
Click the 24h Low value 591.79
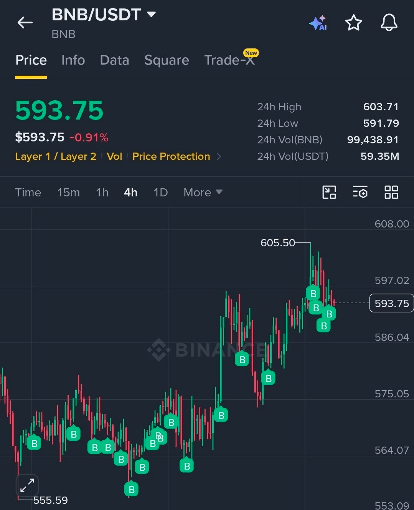coord(381,123)
